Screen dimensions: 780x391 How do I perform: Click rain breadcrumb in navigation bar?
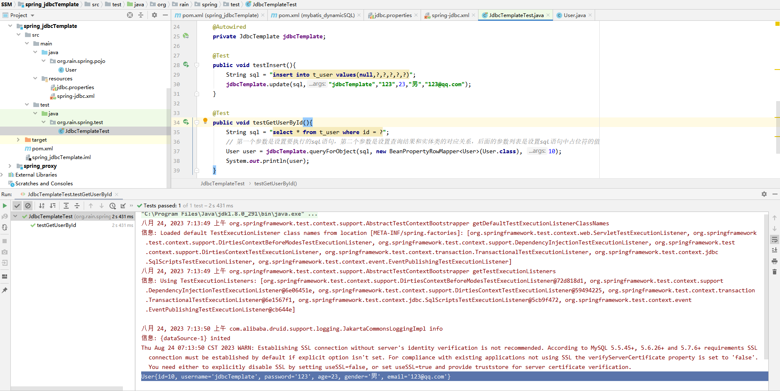pos(184,4)
